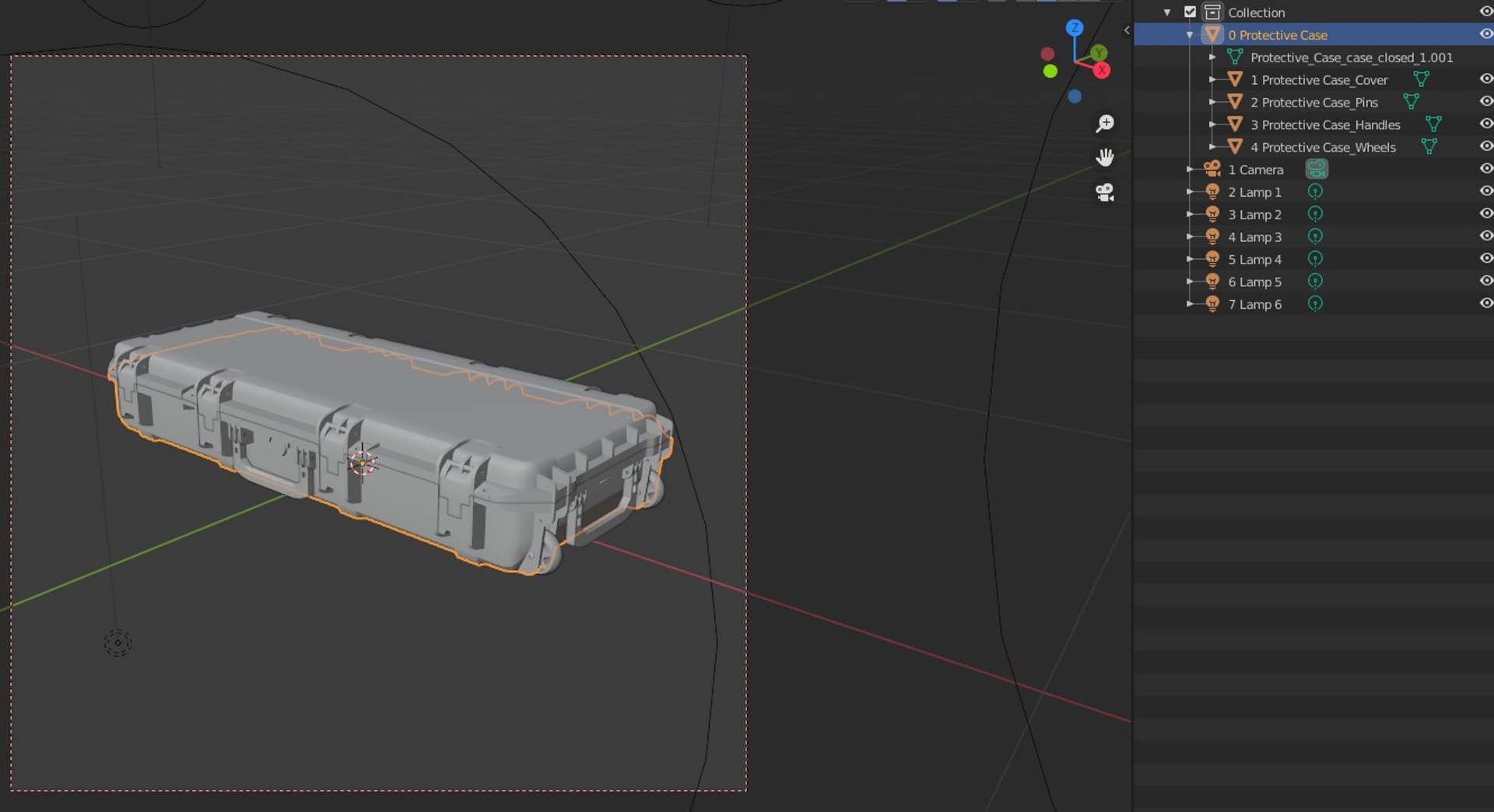
Task: Click the light data icon beside 7 Lamp 6
Action: [x=1315, y=304]
